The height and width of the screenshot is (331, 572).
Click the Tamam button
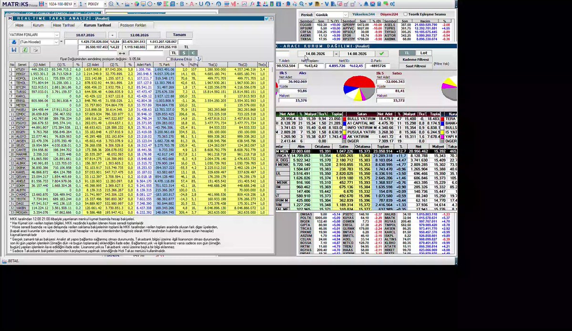coord(179,35)
